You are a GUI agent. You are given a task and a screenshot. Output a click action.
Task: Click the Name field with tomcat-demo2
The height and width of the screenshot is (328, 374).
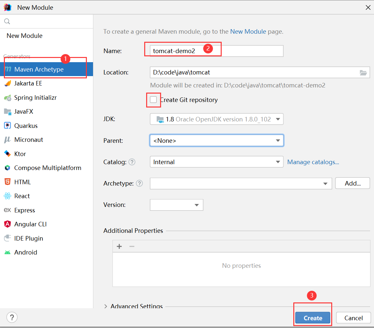click(x=216, y=51)
